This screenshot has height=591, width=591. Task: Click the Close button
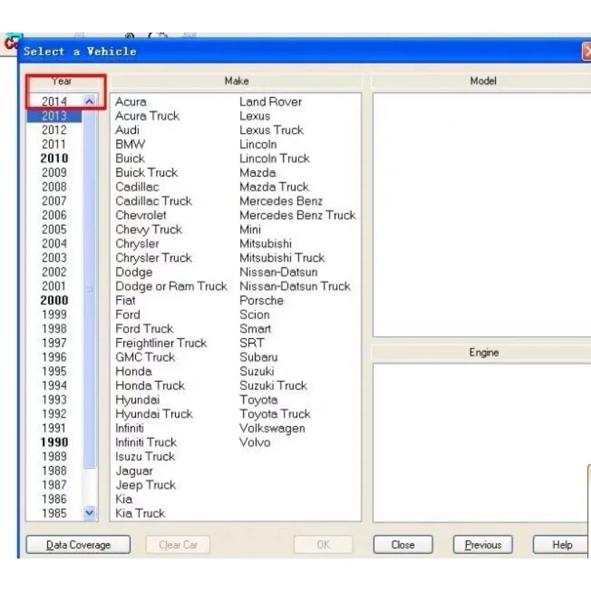(x=403, y=544)
